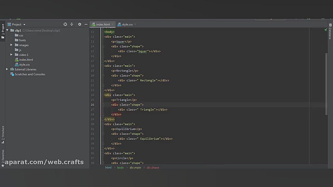
Task: Collapse the External Libraries node
Action: click(7, 69)
